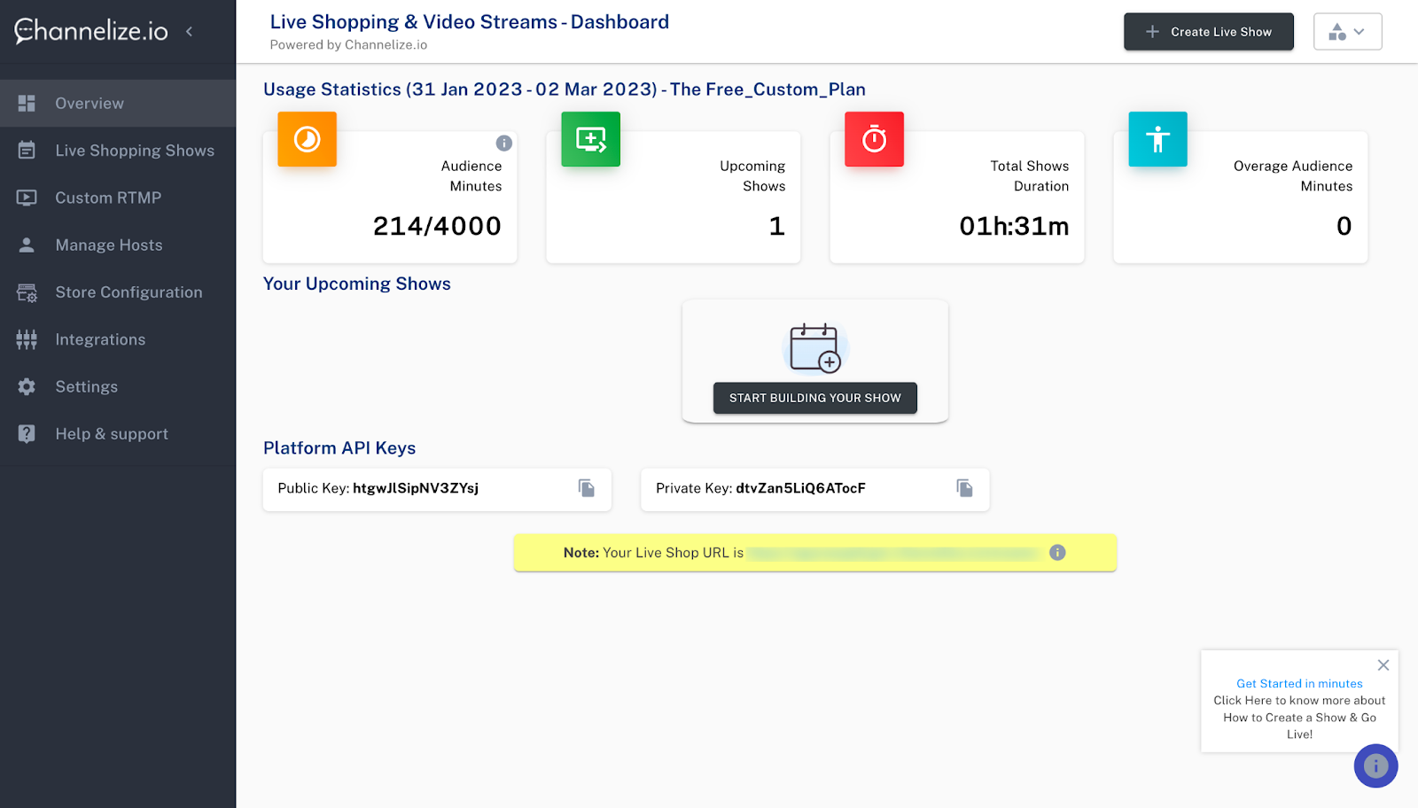Open the shapes dropdown in the header
This screenshot has width=1418, height=808.
tap(1347, 32)
